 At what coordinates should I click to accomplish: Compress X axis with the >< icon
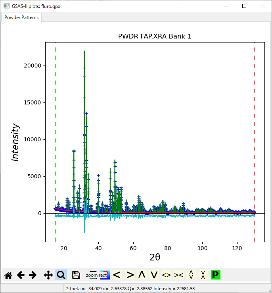(179, 275)
